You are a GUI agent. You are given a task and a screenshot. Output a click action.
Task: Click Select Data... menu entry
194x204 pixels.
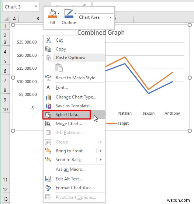[x=74, y=115]
